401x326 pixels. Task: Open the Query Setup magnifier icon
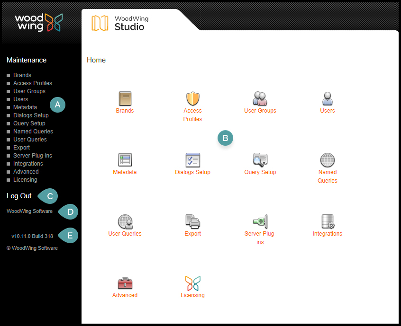pos(260,160)
